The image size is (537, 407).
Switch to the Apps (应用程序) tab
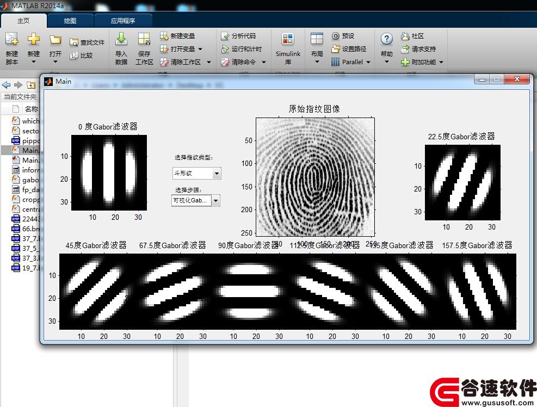tap(123, 21)
